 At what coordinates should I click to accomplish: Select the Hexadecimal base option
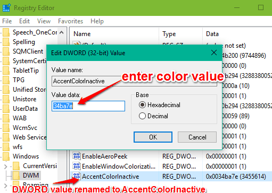142,105
